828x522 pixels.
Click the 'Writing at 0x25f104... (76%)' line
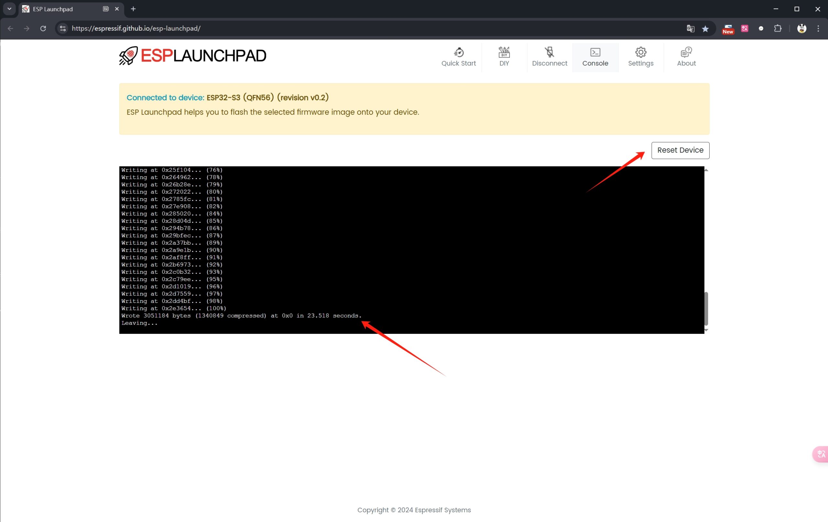click(x=172, y=170)
